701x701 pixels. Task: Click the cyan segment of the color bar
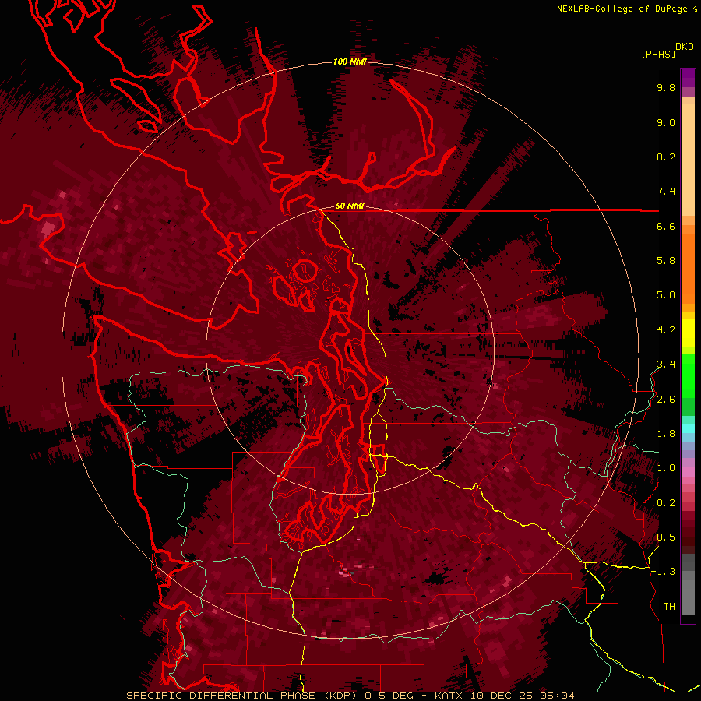[688, 428]
